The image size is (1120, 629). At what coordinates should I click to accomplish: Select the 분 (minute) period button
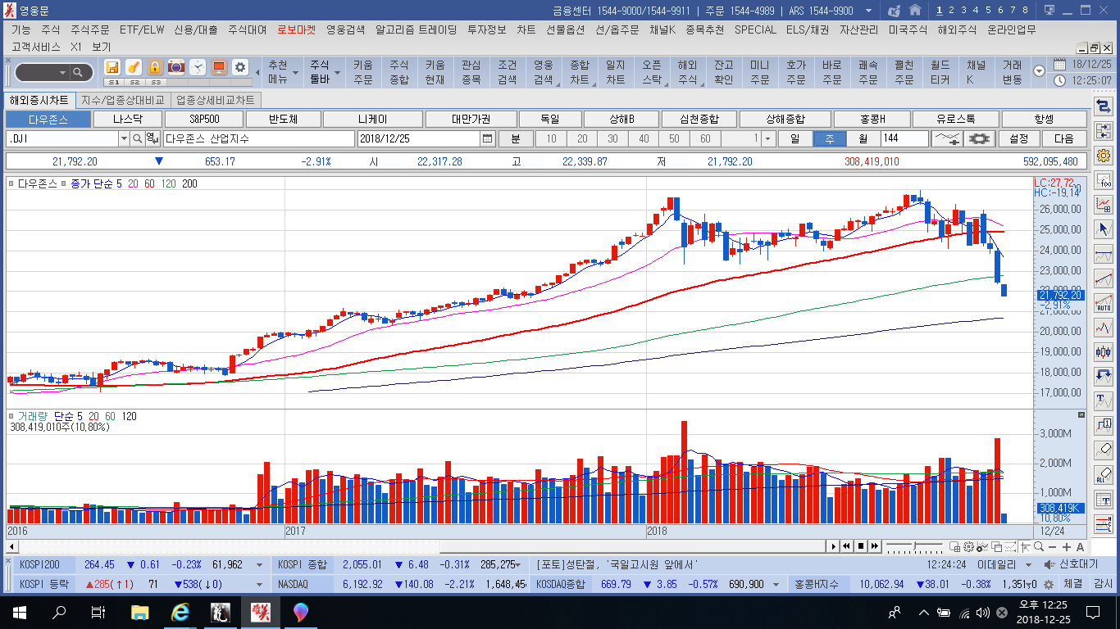516,139
